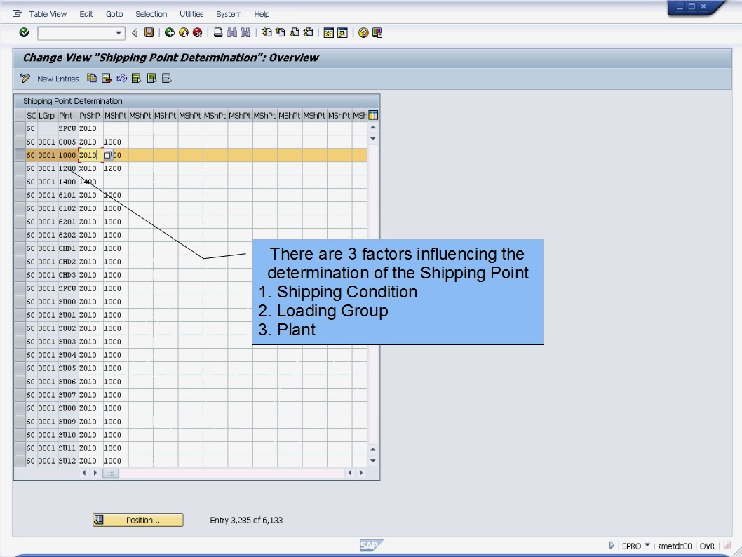
Task: Select row with plant CHD1
Action: pos(20,248)
